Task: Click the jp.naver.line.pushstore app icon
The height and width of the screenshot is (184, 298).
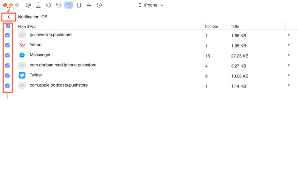Action: pos(22,35)
